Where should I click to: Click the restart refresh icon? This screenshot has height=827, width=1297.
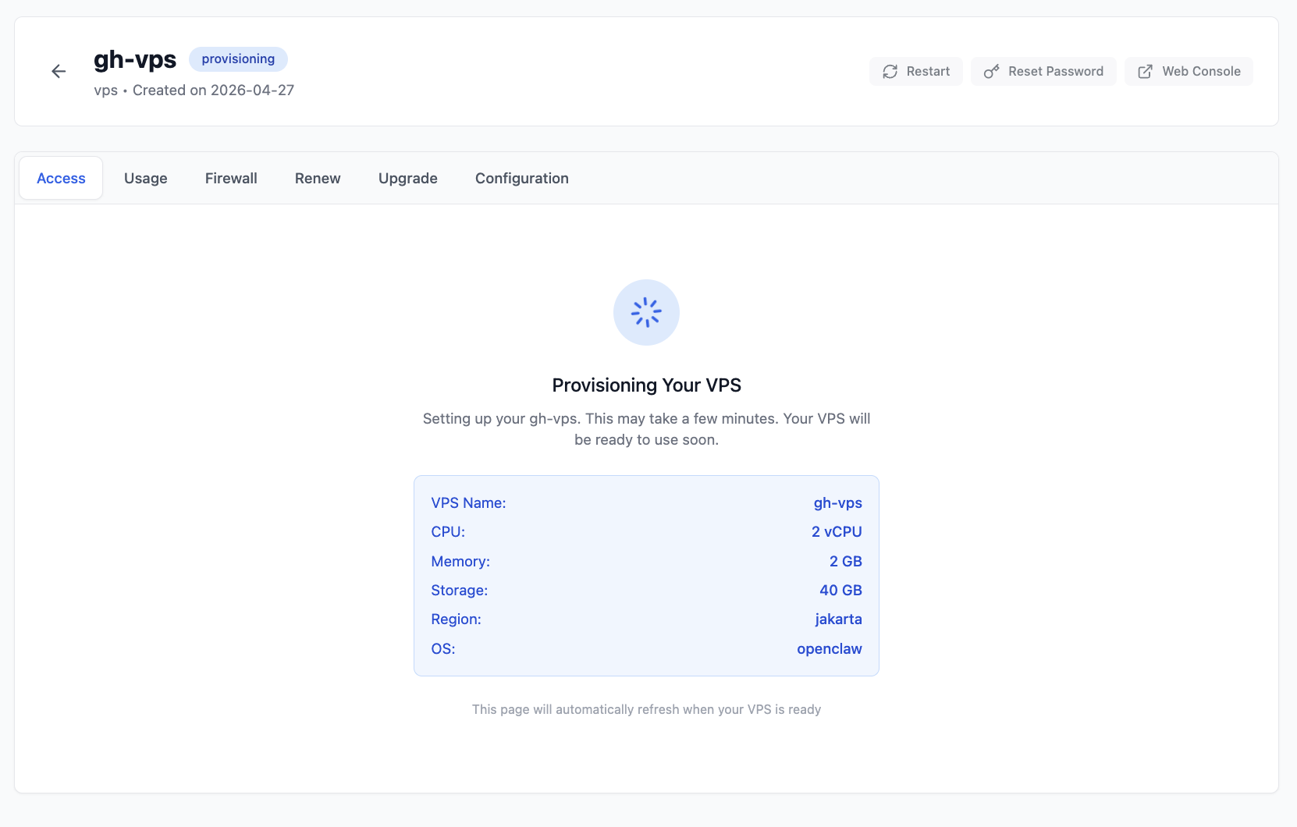(890, 71)
